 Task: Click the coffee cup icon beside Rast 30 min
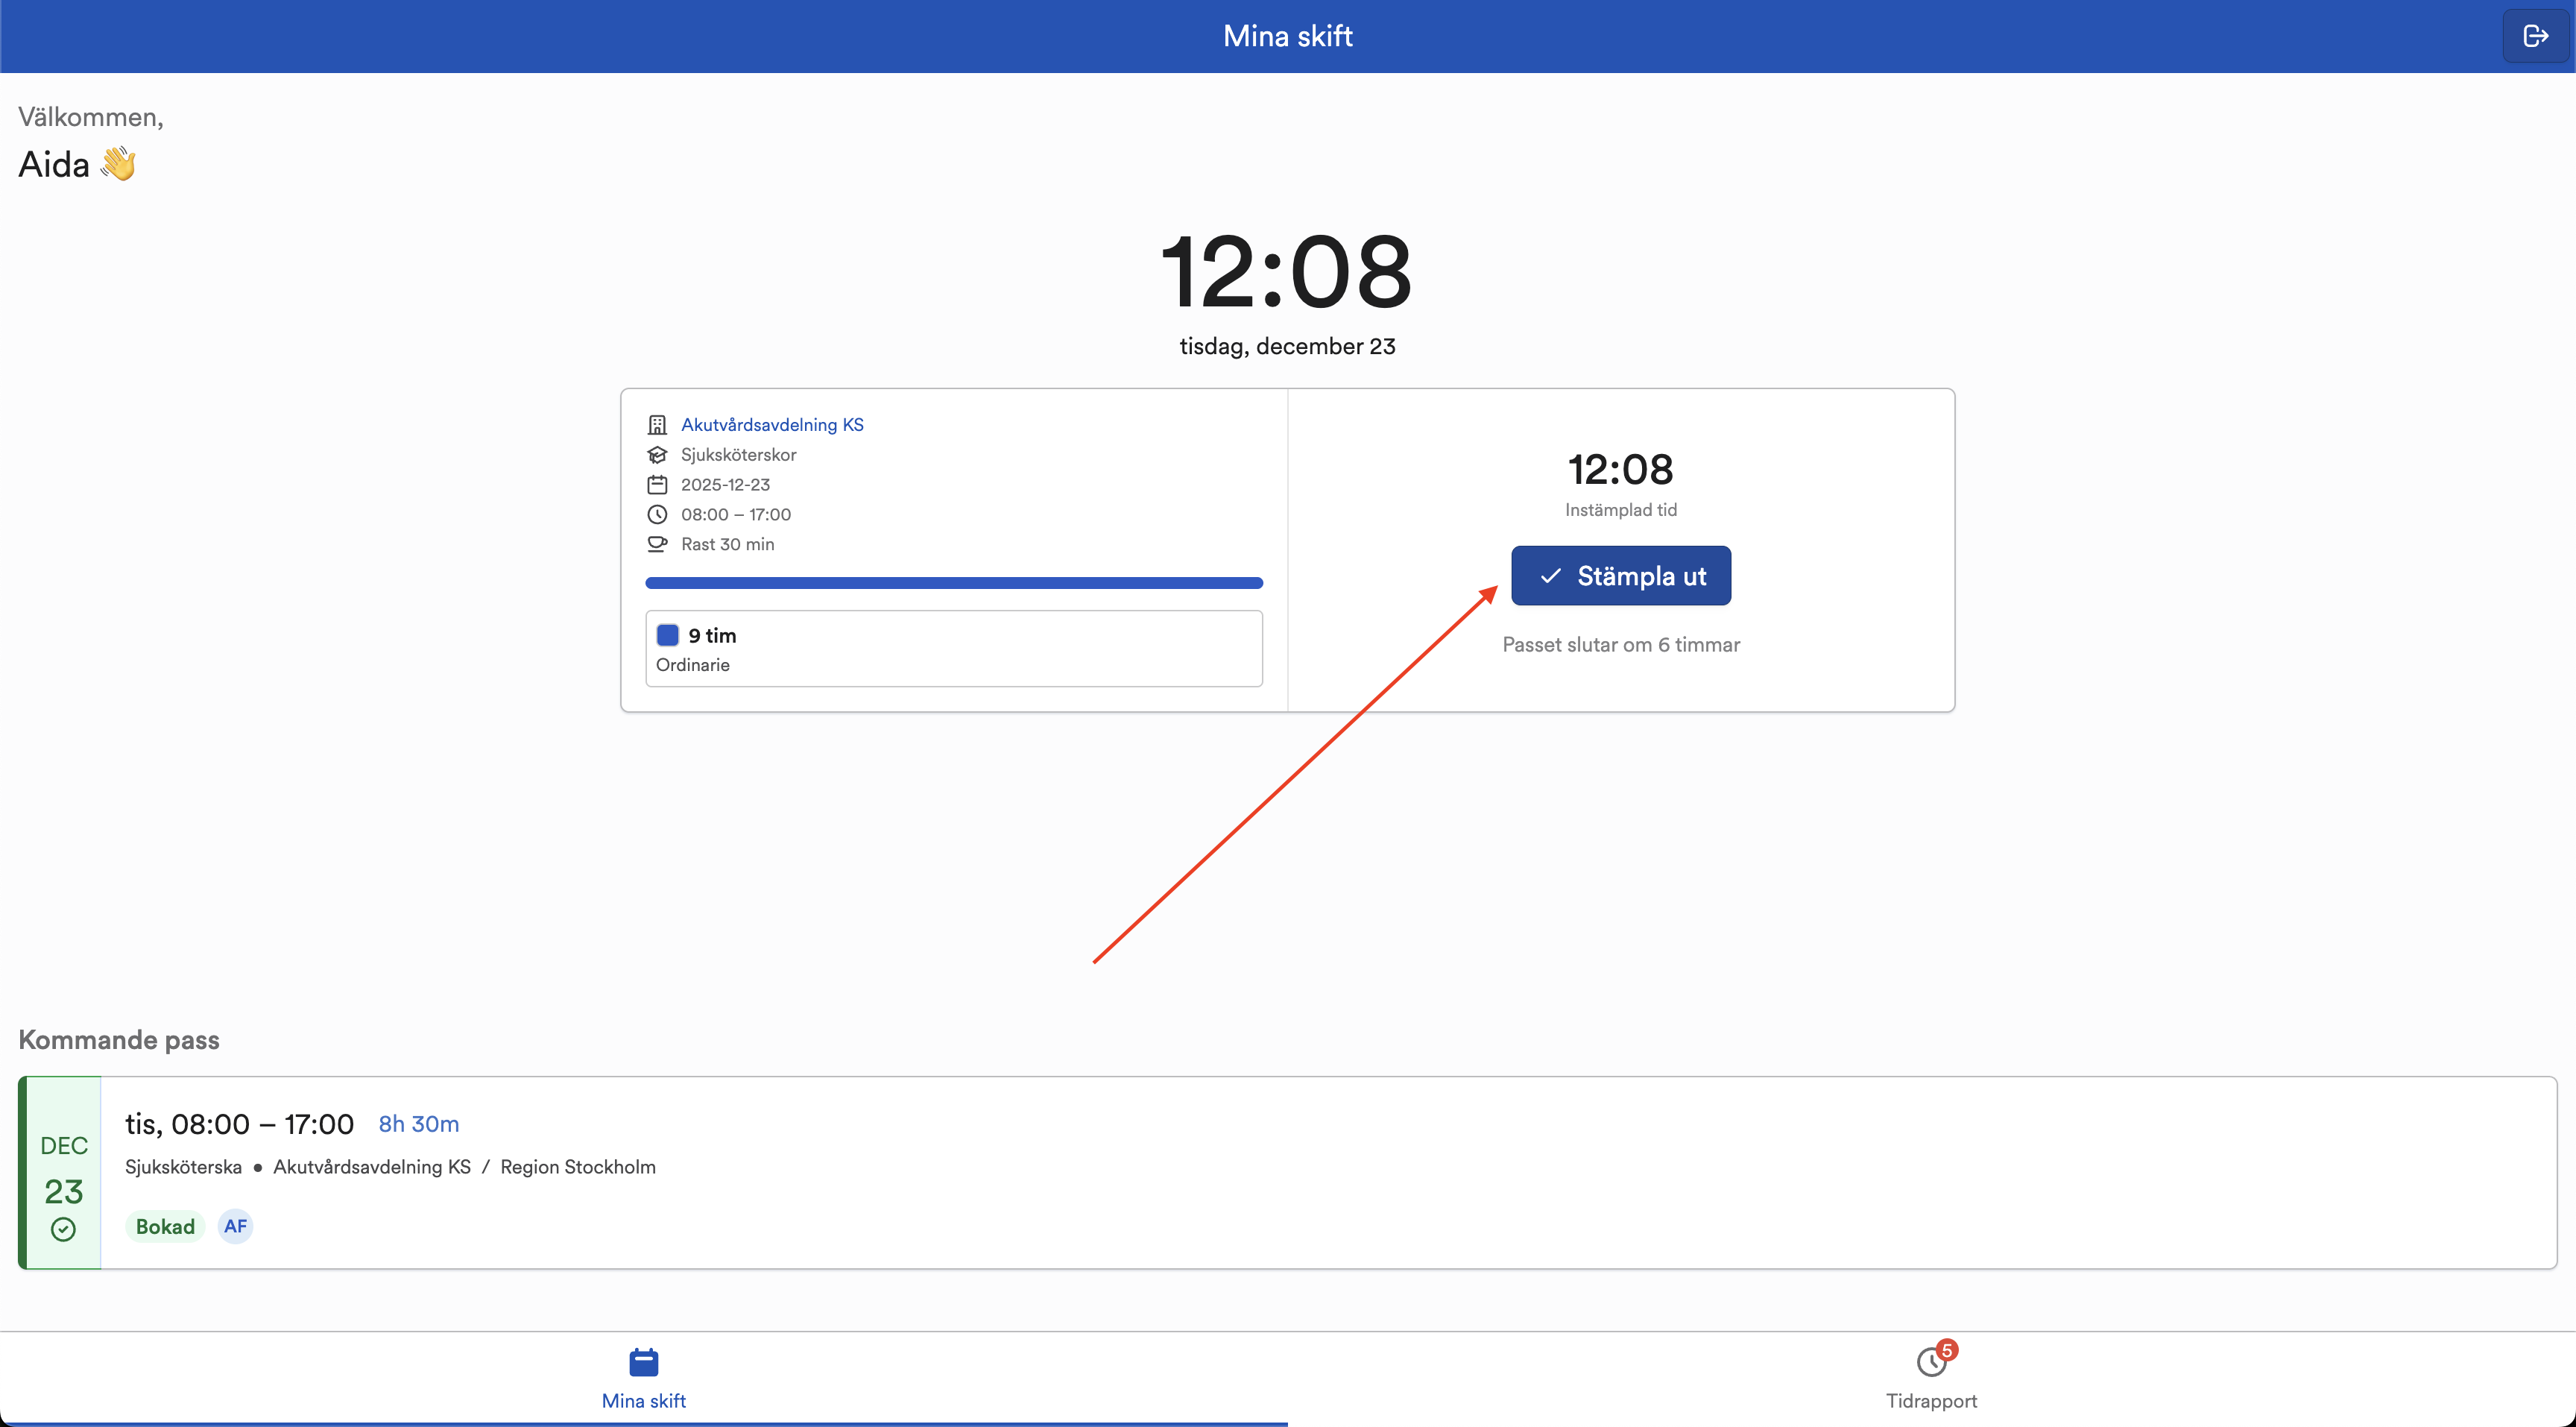(x=657, y=544)
